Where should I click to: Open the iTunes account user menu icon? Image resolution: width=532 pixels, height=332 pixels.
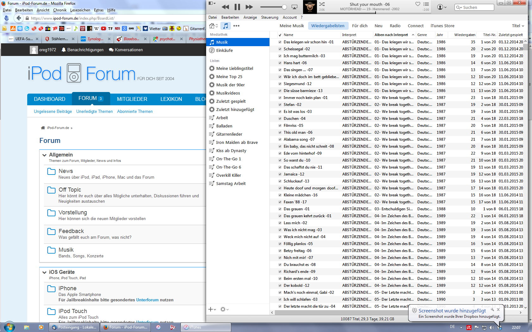point(442,7)
